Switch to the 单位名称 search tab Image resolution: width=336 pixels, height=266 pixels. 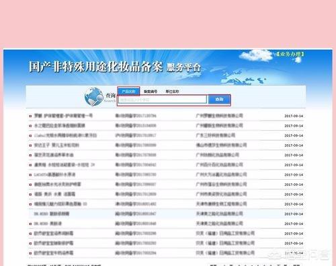click(x=172, y=92)
